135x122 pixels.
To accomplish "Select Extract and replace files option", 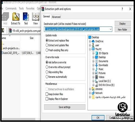I will [x=57, y=40].
